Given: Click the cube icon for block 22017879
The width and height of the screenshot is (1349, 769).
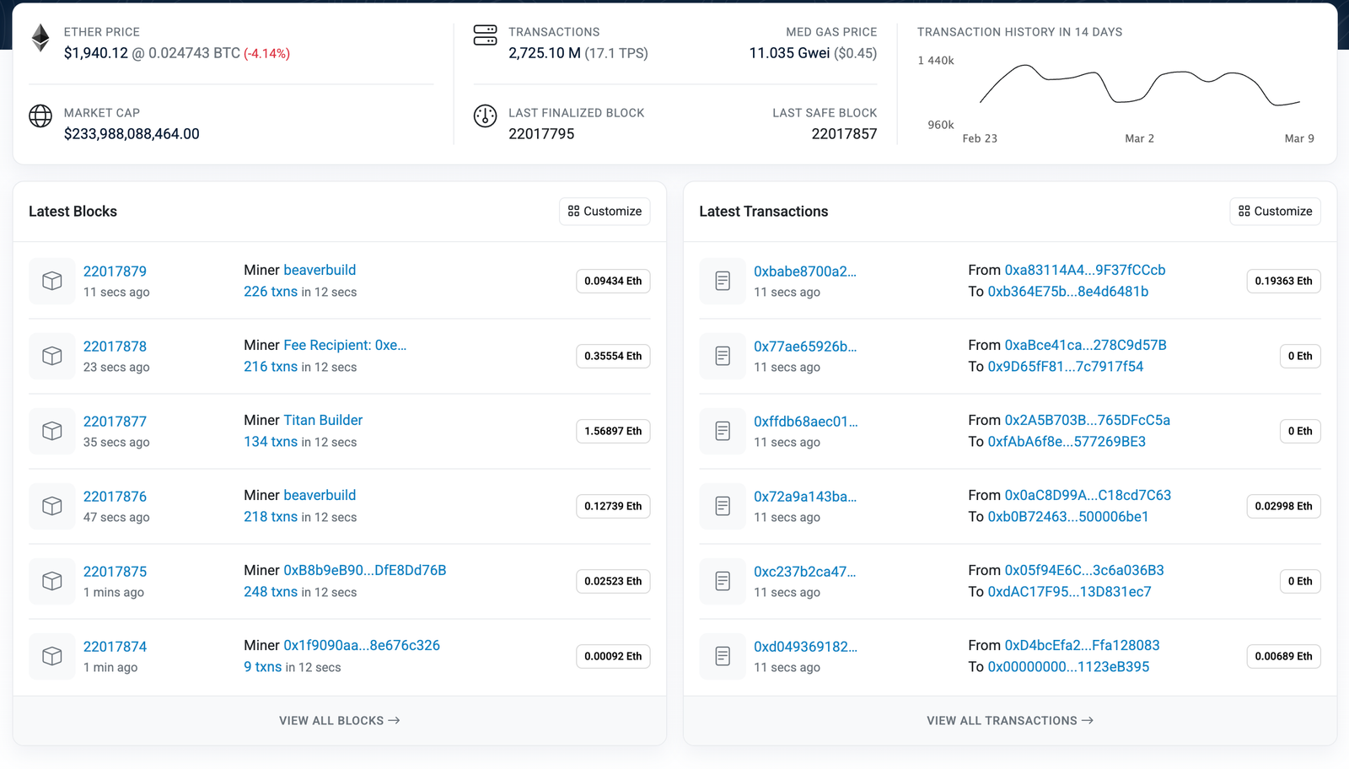Looking at the screenshot, I should [52, 281].
